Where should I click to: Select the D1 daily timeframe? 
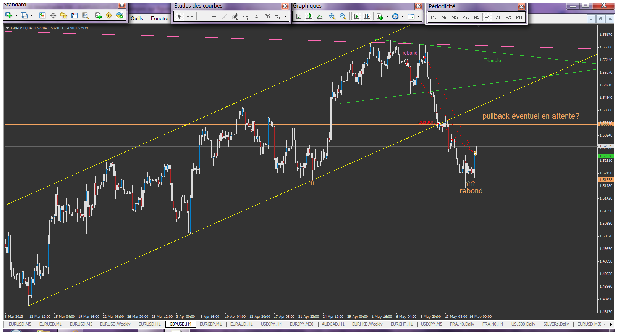(x=498, y=17)
